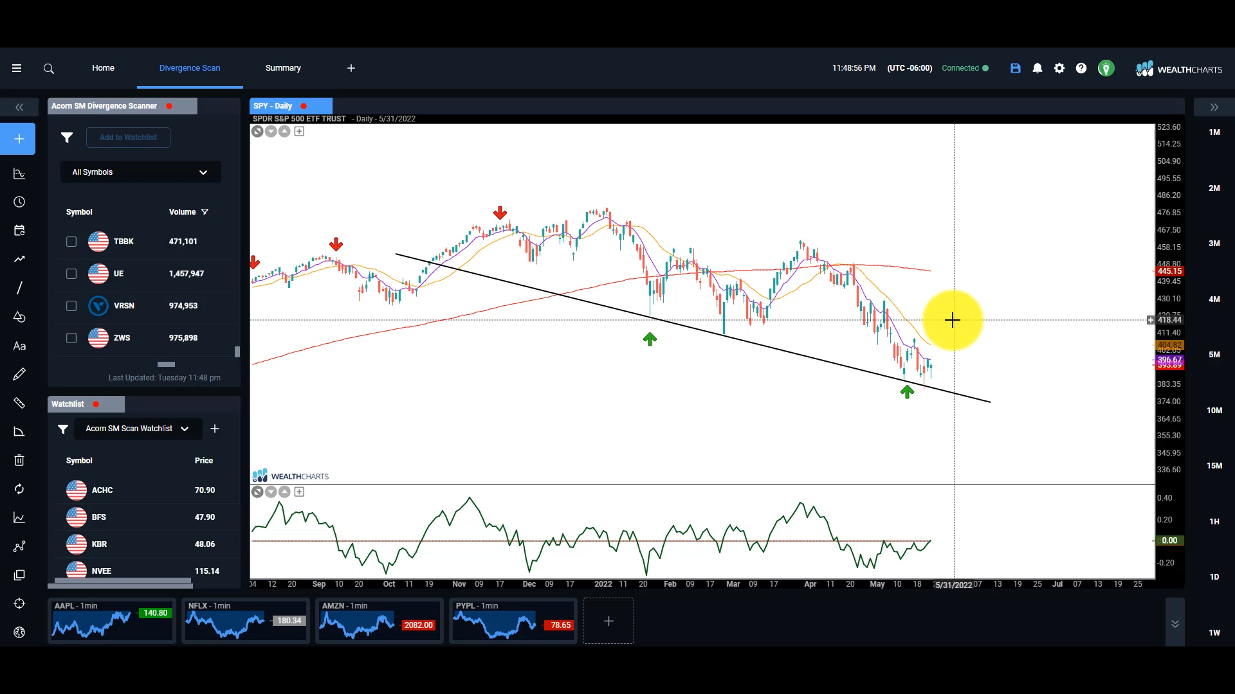Click the save layout disk icon
The image size is (1235, 694).
point(1016,68)
